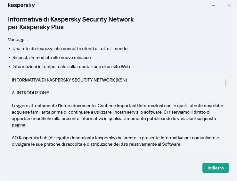The image size is (237, 181).
Task: Click the paragraph starting 'AO Kaspersky Lab'
Action: pyautogui.click(x=115, y=138)
